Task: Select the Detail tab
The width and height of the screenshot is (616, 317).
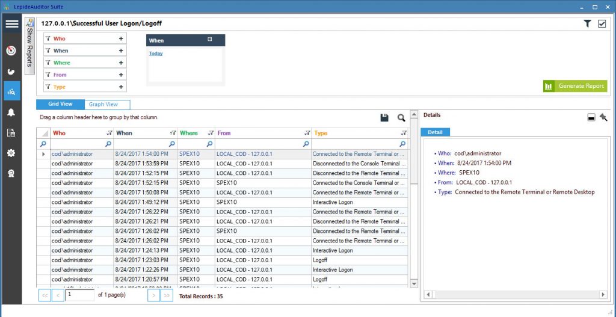Action: tap(435, 132)
